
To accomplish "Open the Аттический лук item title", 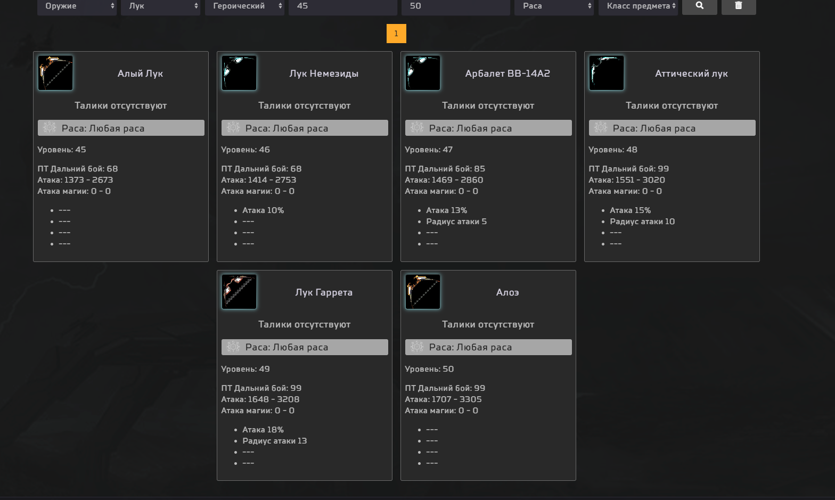I will point(691,73).
